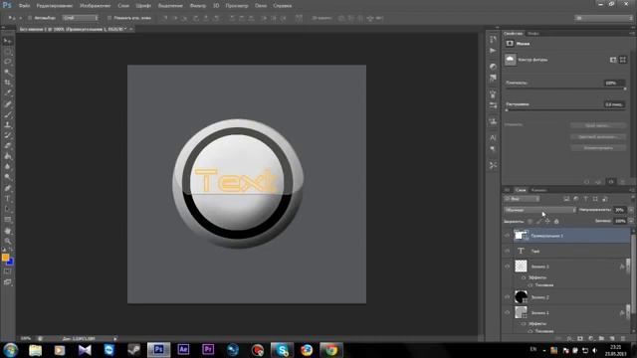637x358 pixels.
Task: Select the Zoom tool
Action: coord(7,241)
